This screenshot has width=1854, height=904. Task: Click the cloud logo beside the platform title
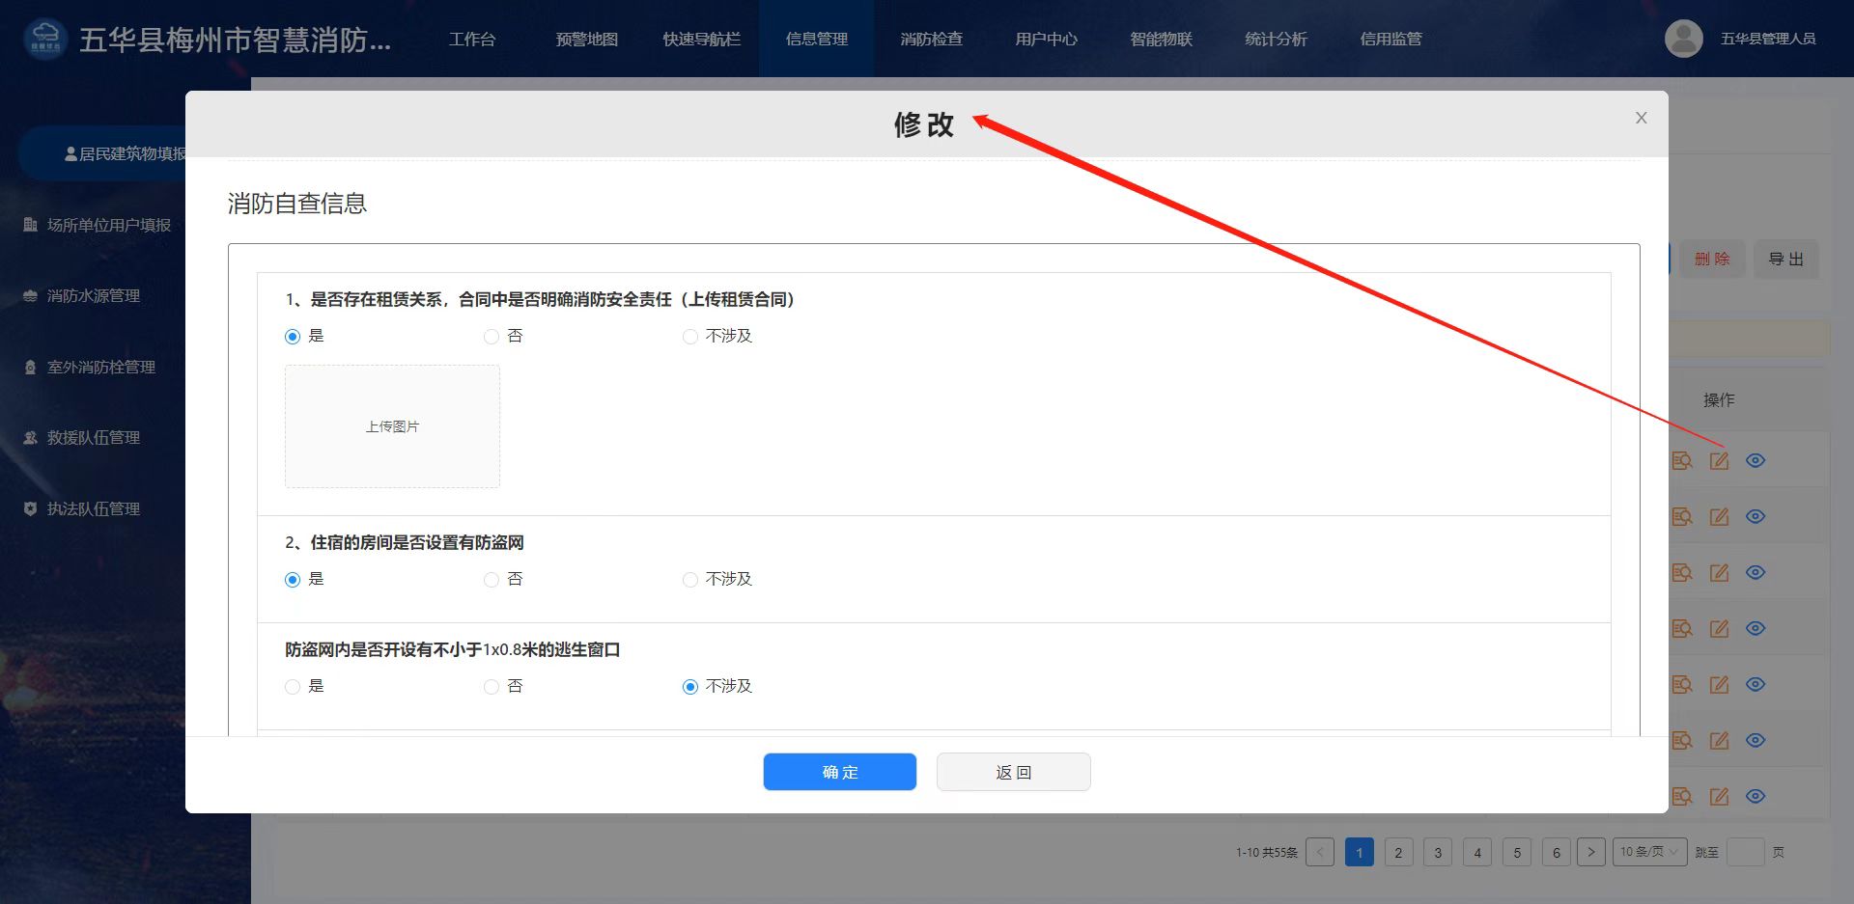[45, 39]
